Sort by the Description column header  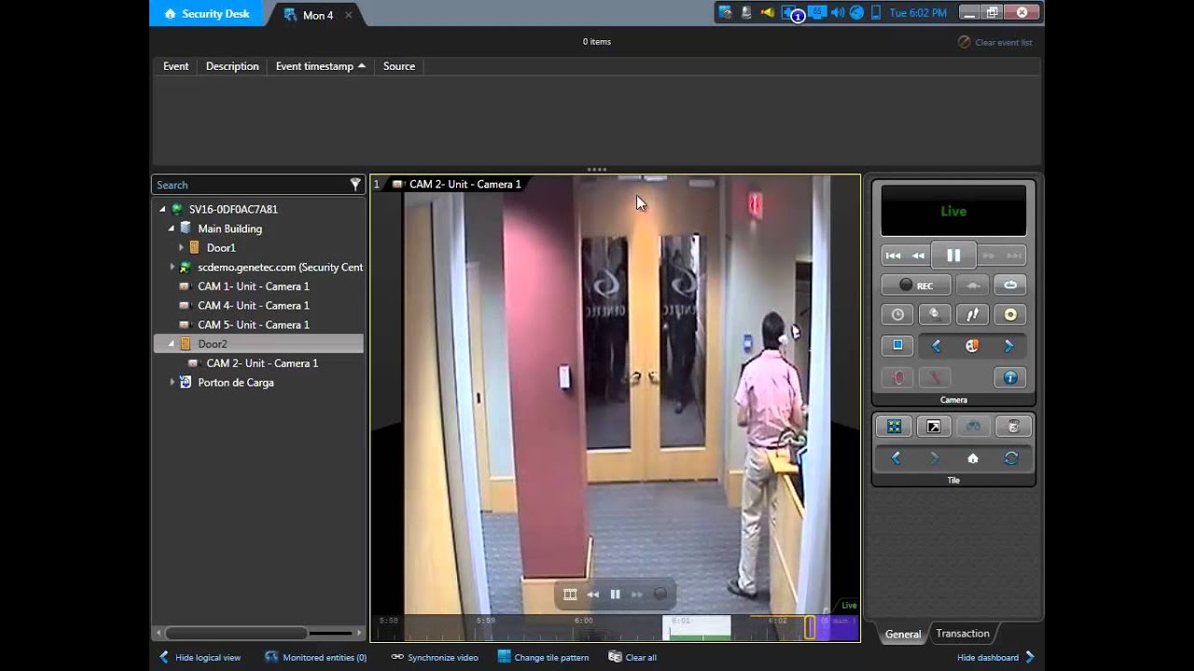tap(232, 66)
